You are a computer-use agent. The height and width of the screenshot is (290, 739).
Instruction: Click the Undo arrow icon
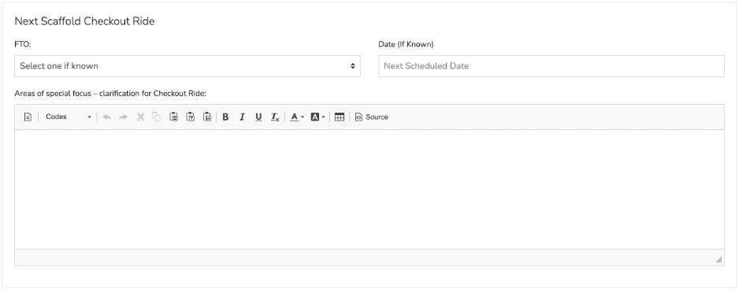coord(107,117)
